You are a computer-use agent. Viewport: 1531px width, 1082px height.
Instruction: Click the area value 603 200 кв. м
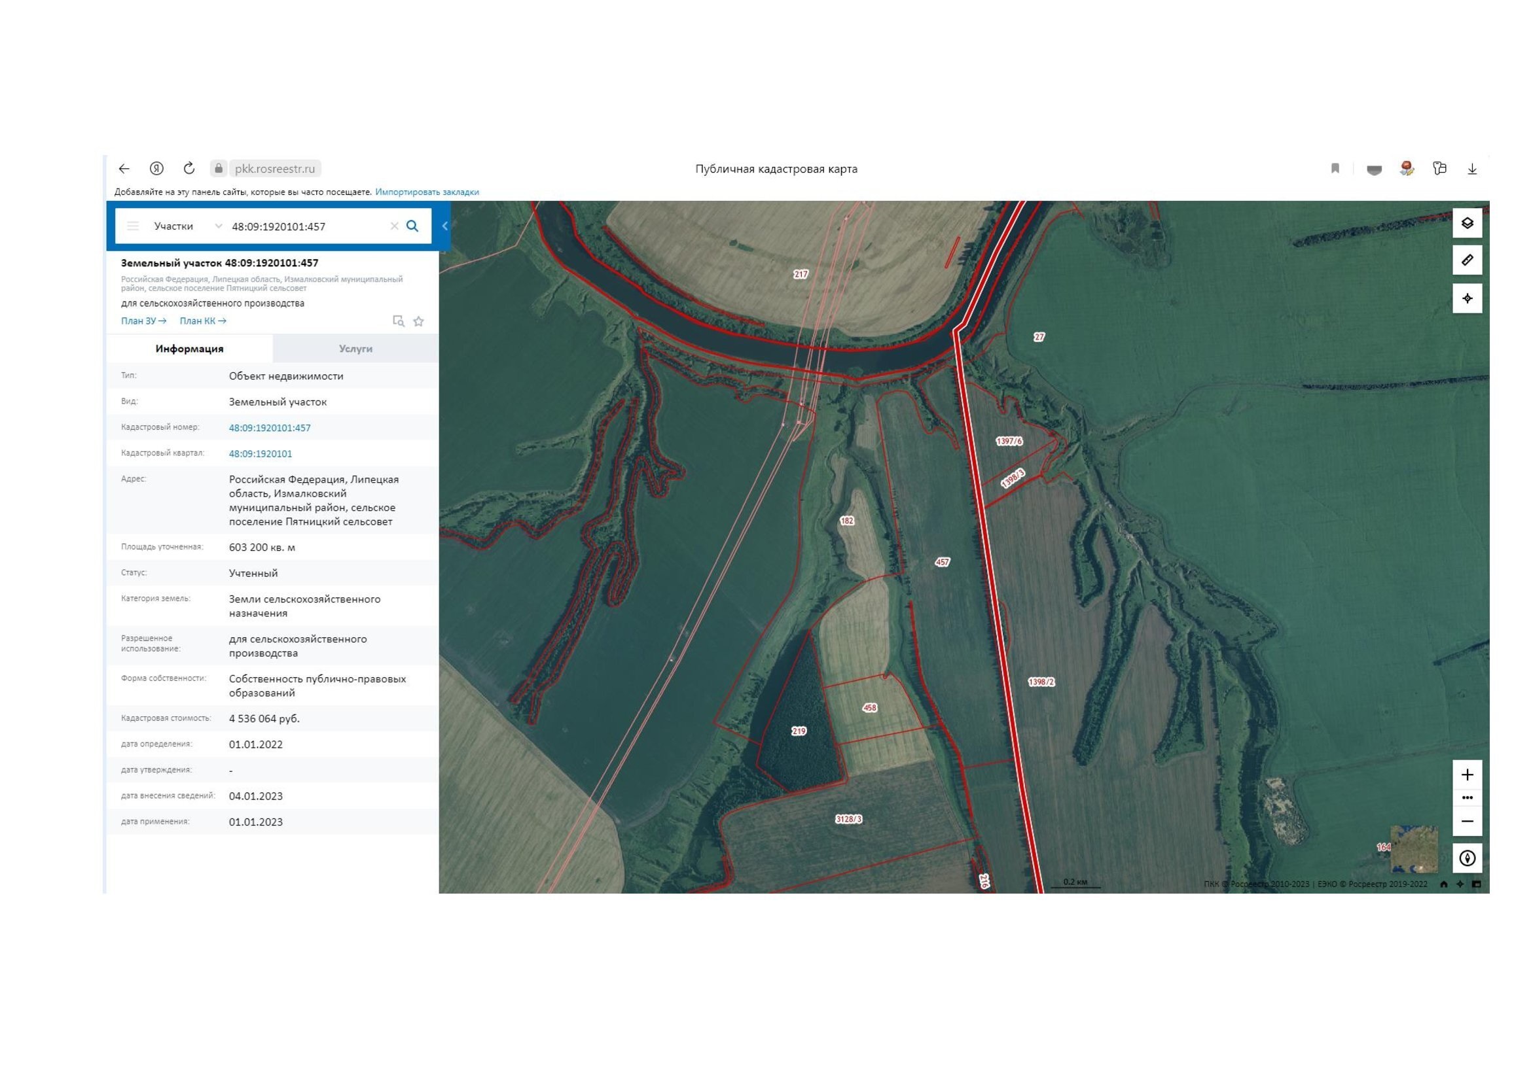pyautogui.click(x=262, y=547)
